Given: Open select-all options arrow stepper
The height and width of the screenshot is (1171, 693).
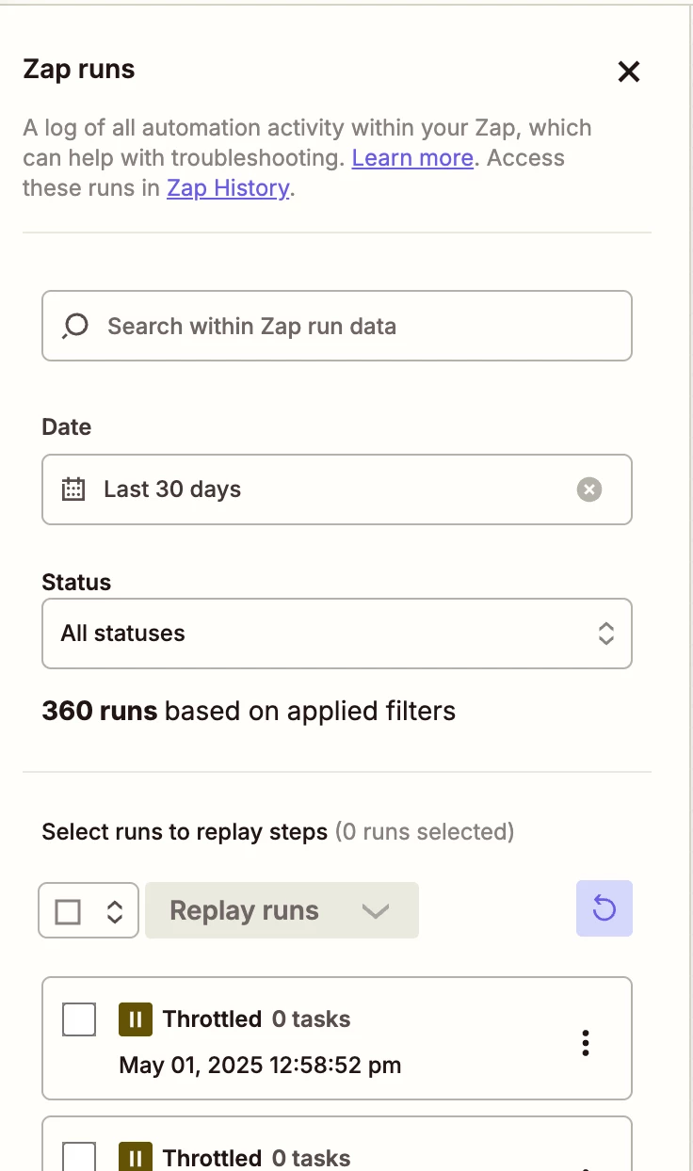Looking at the screenshot, I should click(x=115, y=911).
